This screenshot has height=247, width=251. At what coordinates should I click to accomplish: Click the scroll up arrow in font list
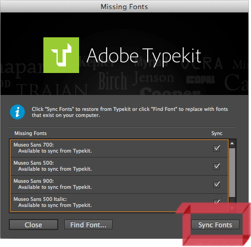[x=232, y=143]
